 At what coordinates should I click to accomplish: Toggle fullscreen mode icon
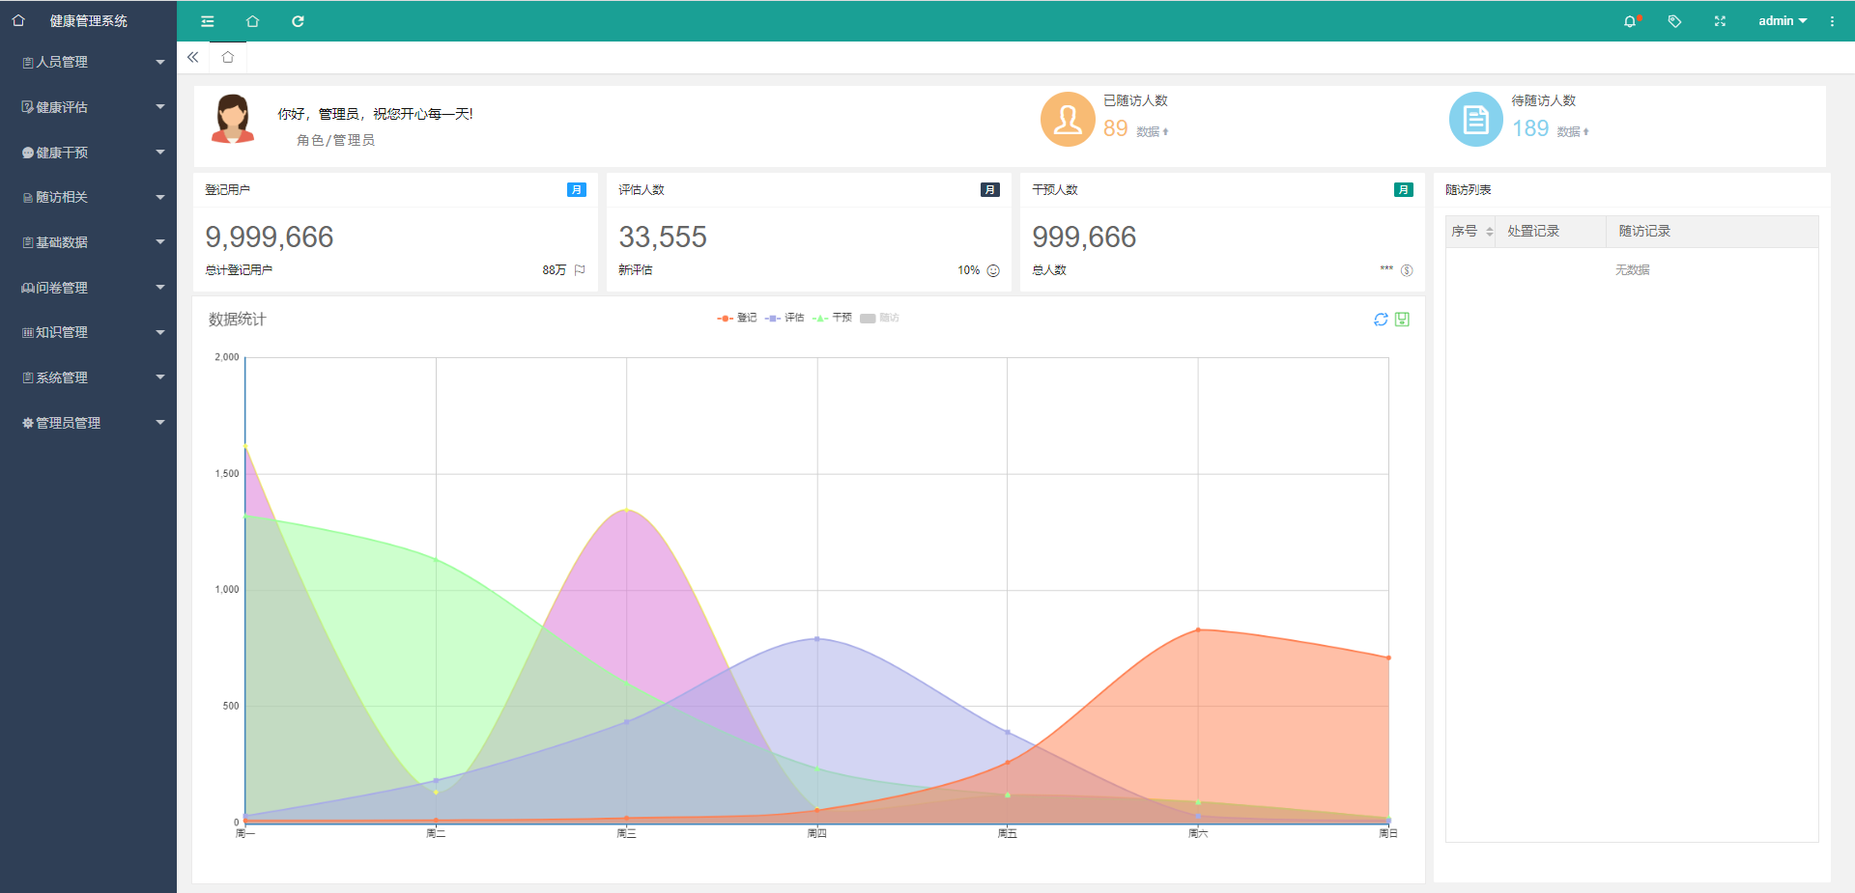(x=1720, y=21)
